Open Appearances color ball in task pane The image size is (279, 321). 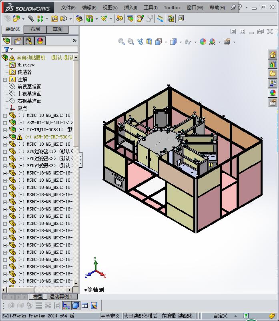273,93
